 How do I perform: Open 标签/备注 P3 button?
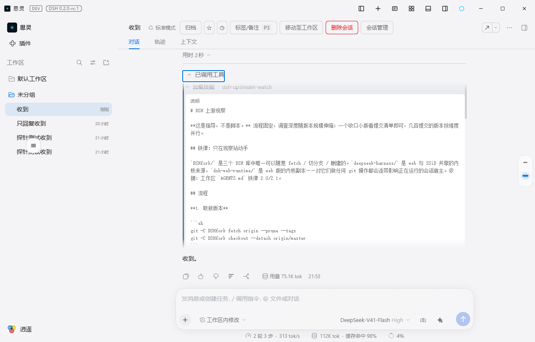tap(253, 28)
